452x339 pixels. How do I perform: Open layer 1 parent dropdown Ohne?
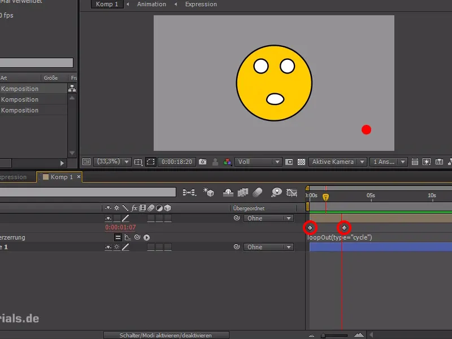(269, 247)
